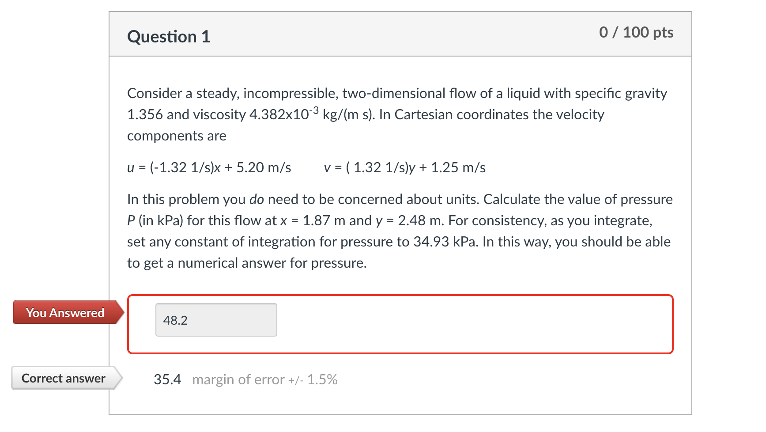Click the u velocity component equation

(209, 167)
